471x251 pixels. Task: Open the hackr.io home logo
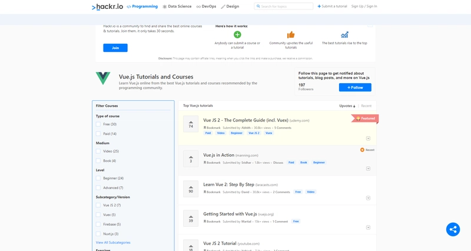click(x=107, y=6)
